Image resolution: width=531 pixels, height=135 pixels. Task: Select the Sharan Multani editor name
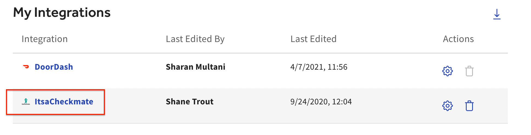coord(195,67)
